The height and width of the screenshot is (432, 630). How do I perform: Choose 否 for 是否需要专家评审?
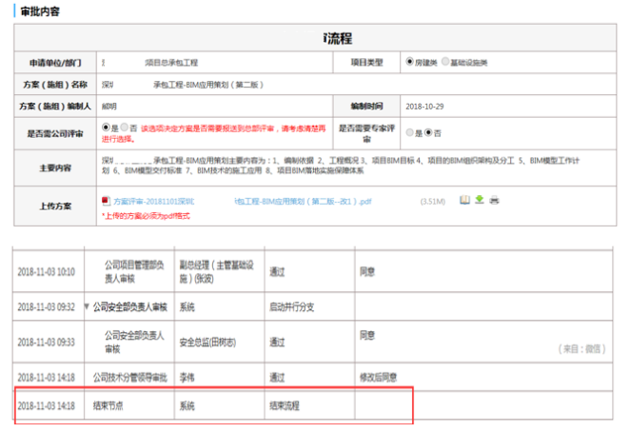428,132
